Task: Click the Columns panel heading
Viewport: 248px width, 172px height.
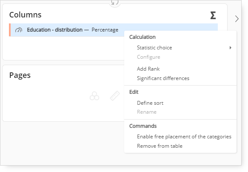Action: [x=25, y=15]
